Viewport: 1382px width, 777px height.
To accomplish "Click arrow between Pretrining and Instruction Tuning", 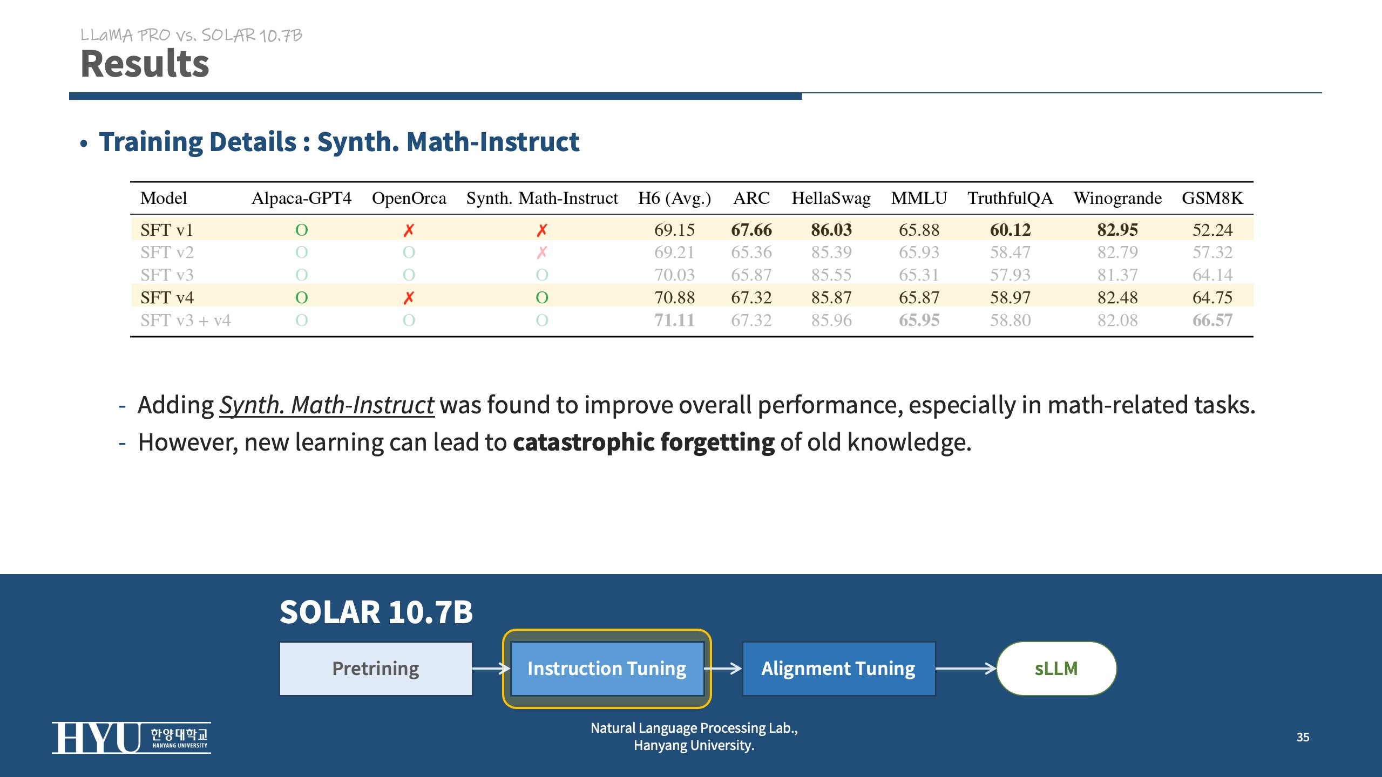I will coord(491,669).
